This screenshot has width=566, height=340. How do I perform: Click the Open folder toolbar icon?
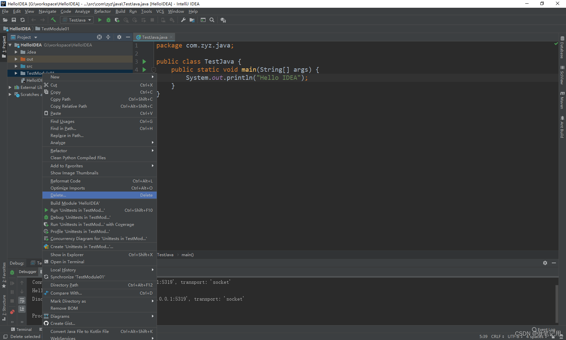(x=5, y=20)
